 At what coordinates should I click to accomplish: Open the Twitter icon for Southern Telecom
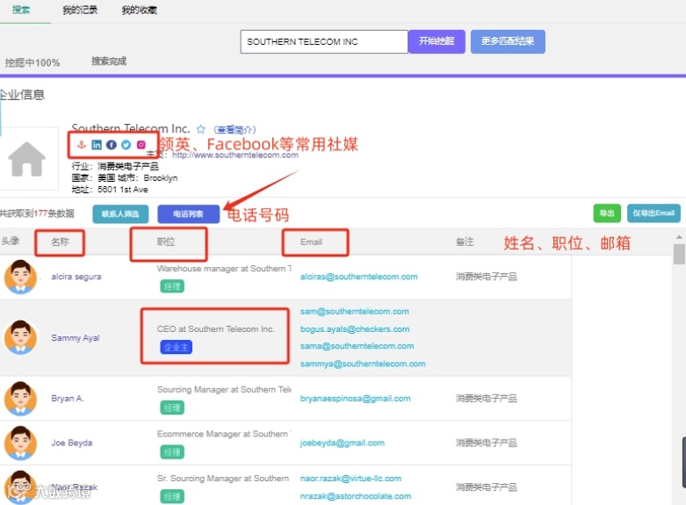tap(126, 145)
